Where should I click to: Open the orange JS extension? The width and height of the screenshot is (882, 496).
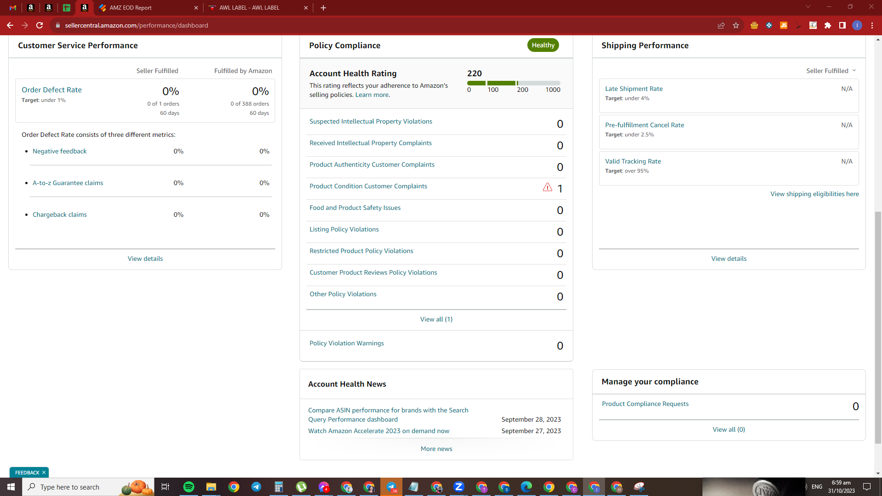point(784,25)
